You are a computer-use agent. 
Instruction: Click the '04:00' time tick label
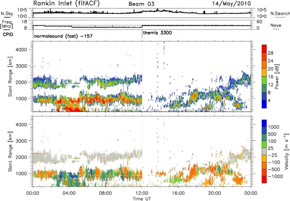coord(69,193)
